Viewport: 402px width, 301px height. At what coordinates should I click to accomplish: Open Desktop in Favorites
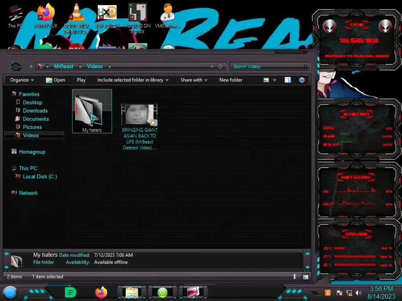[33, 102]
